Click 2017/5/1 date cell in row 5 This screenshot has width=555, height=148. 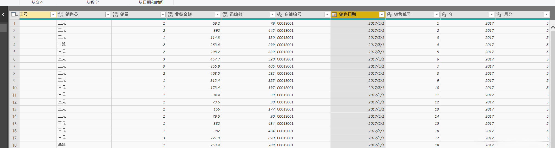pyautogui.click(x=358, y=52)
